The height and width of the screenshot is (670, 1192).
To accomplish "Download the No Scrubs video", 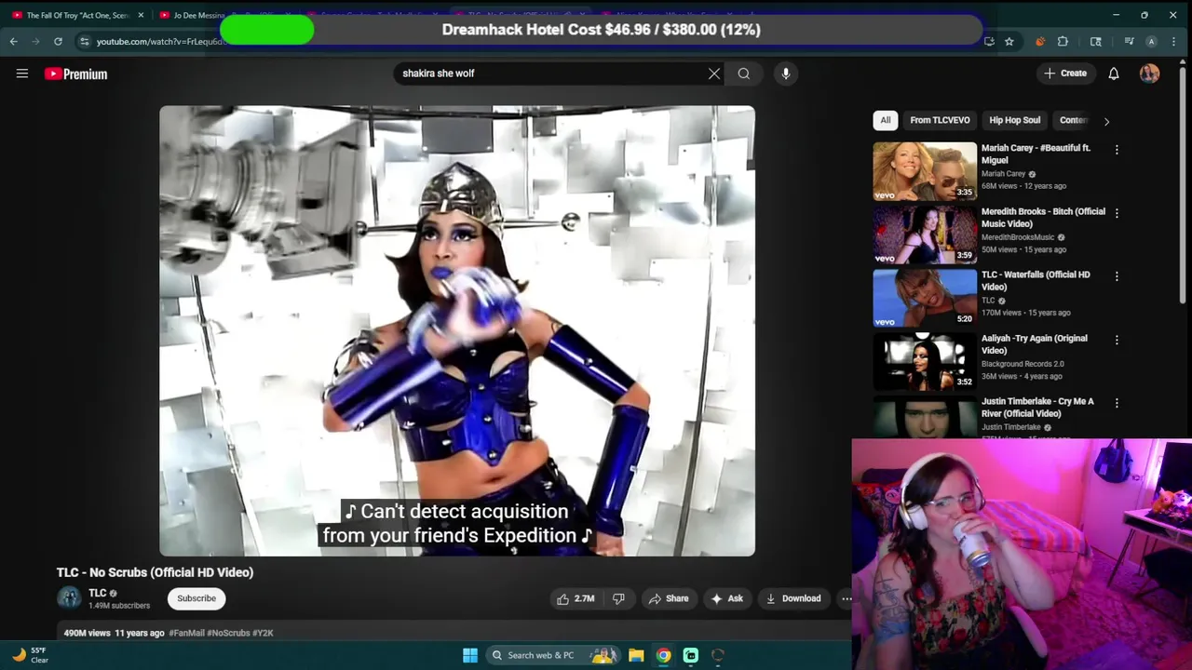I will (793, 598).
